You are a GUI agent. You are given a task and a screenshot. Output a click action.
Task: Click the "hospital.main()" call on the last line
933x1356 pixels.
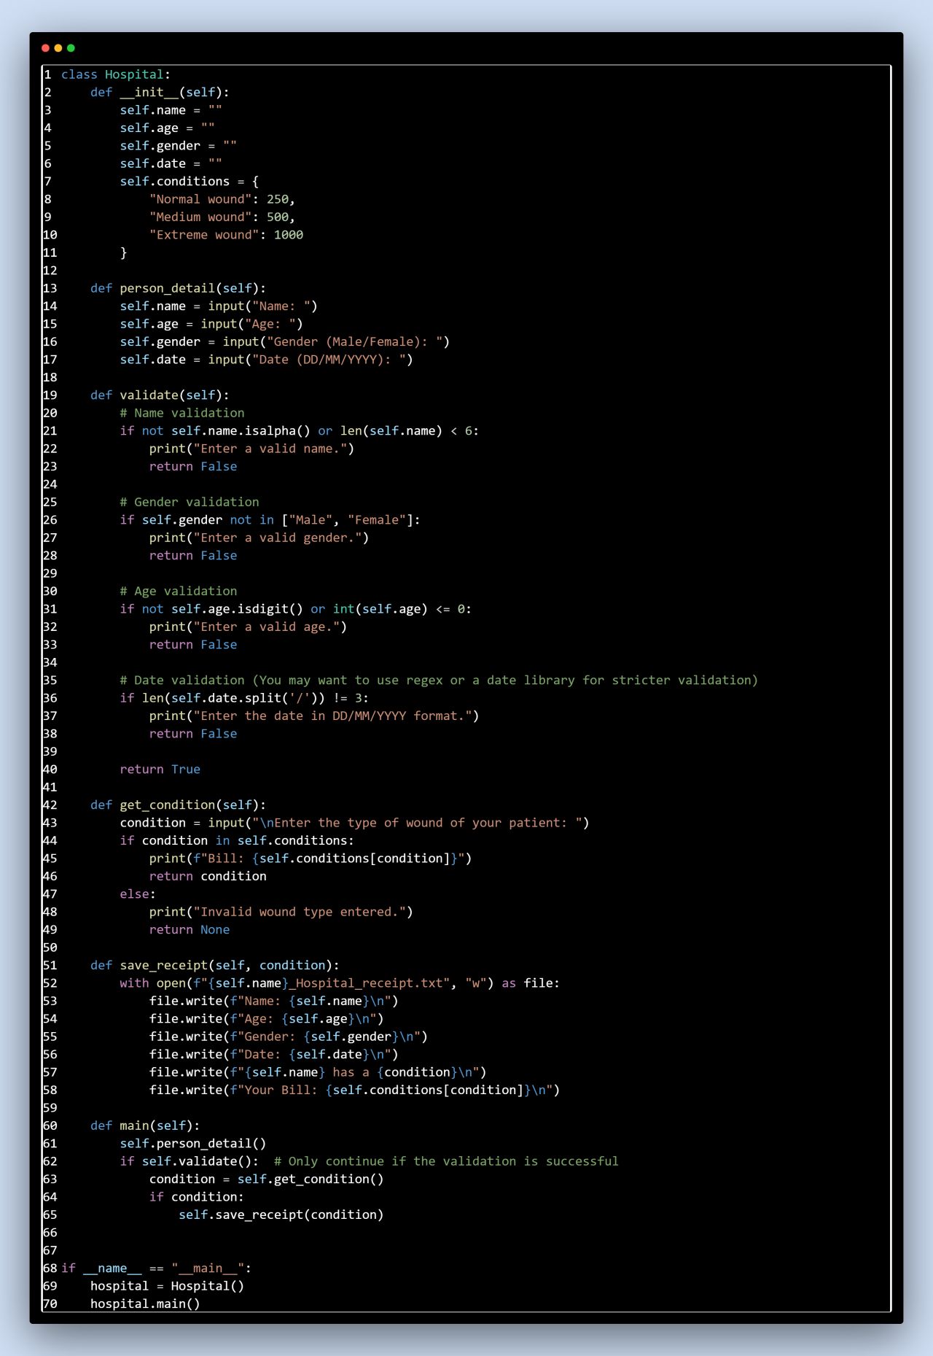pos(144,1303)
